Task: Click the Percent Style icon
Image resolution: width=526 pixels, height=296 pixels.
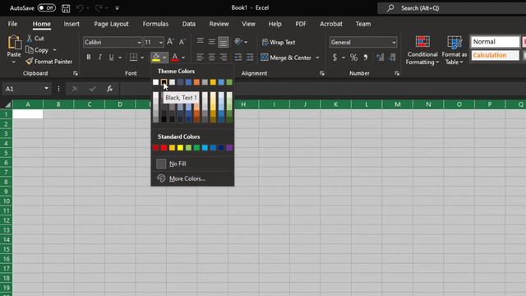Action: (x=353, y=58)
